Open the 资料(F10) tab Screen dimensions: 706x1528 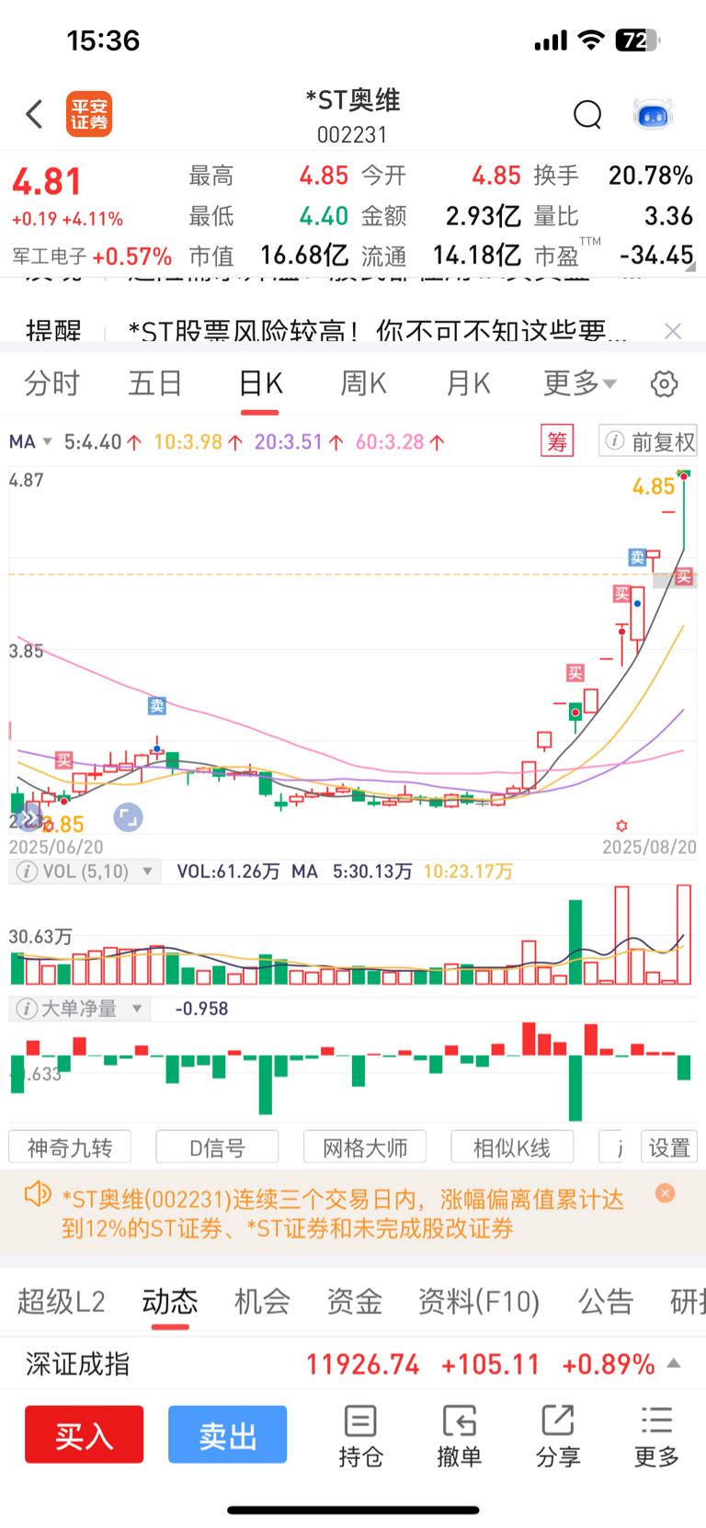[x=479, y=1301]
